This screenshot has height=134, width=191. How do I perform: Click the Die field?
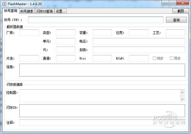pyautogui.click(x=102, y=58)
